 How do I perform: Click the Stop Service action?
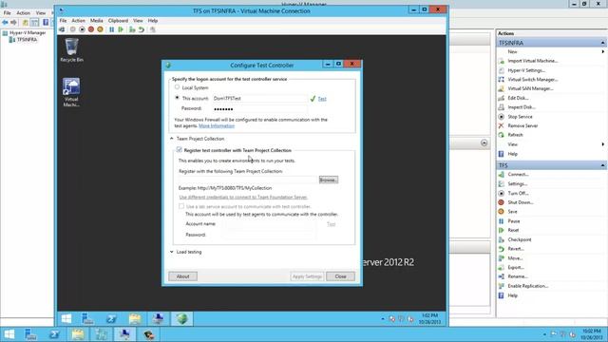point(520,117)
